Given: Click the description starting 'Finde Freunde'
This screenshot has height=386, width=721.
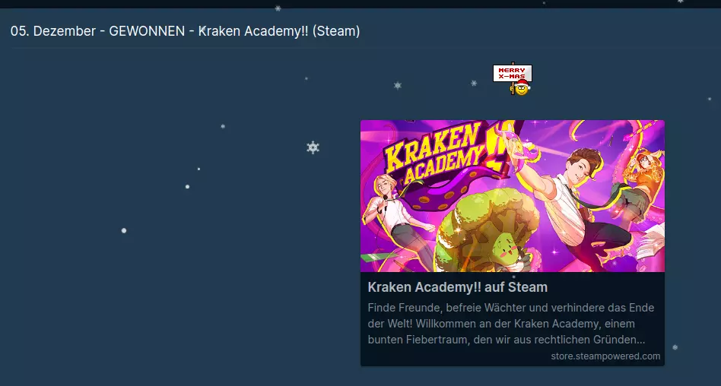Looking at the screenshot, I should (511, 324).
